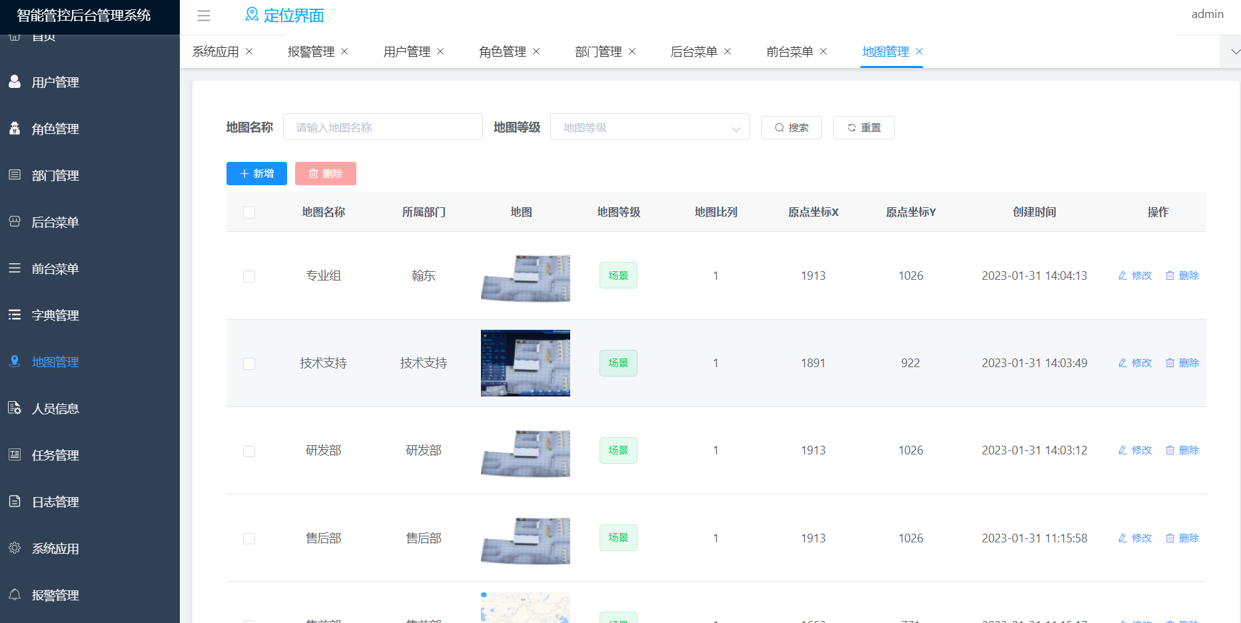Open the admin user menu

pos(1207,14)
